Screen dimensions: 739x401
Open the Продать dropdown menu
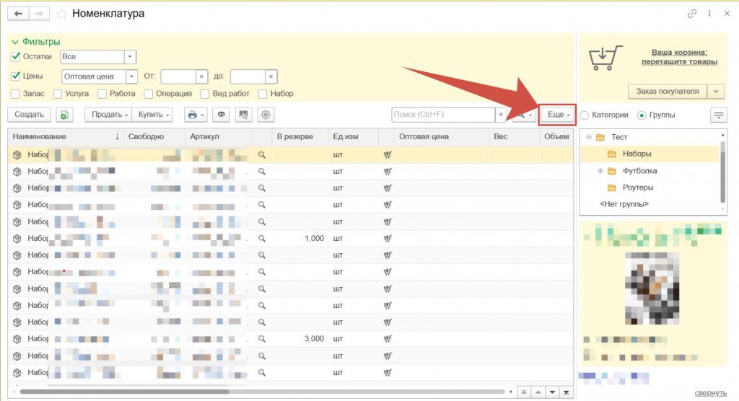click(108, 115)
